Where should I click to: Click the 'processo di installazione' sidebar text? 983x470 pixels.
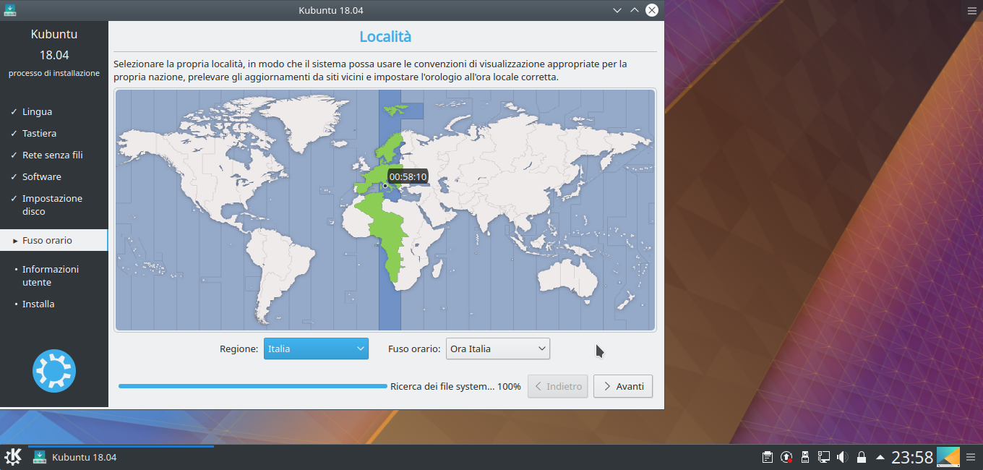[x=54, y=73]
